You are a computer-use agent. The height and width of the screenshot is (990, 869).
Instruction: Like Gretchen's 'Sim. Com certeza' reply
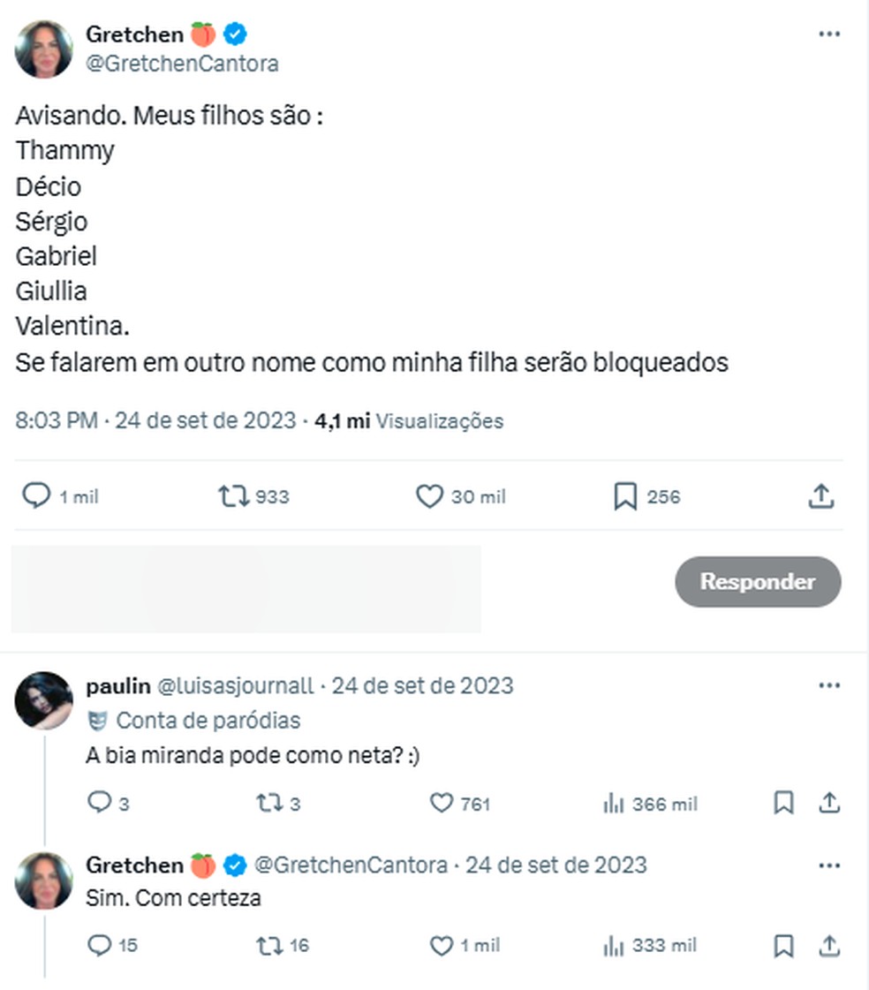[x=441, y=946]
